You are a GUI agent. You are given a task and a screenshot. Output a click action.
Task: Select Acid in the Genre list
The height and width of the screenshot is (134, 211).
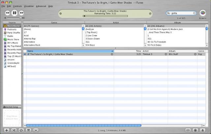point(52,35)
